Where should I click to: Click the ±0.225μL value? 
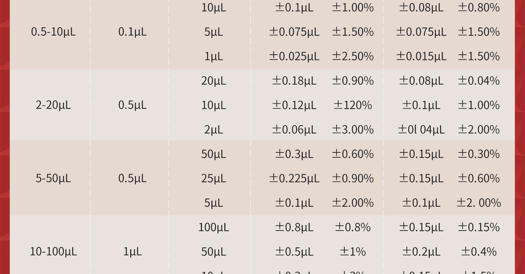point(294,178)
